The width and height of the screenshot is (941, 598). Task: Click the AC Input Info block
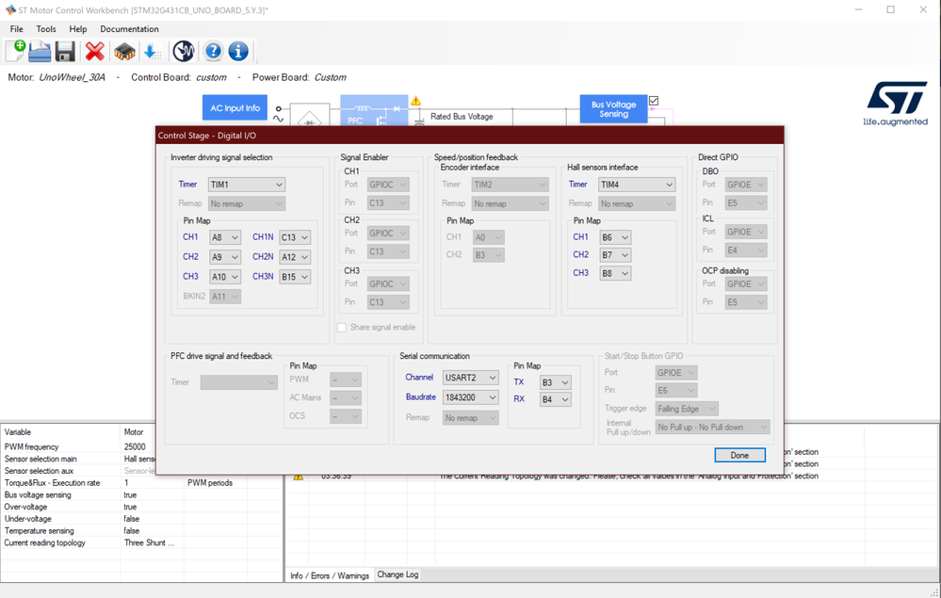click(235, 108)
